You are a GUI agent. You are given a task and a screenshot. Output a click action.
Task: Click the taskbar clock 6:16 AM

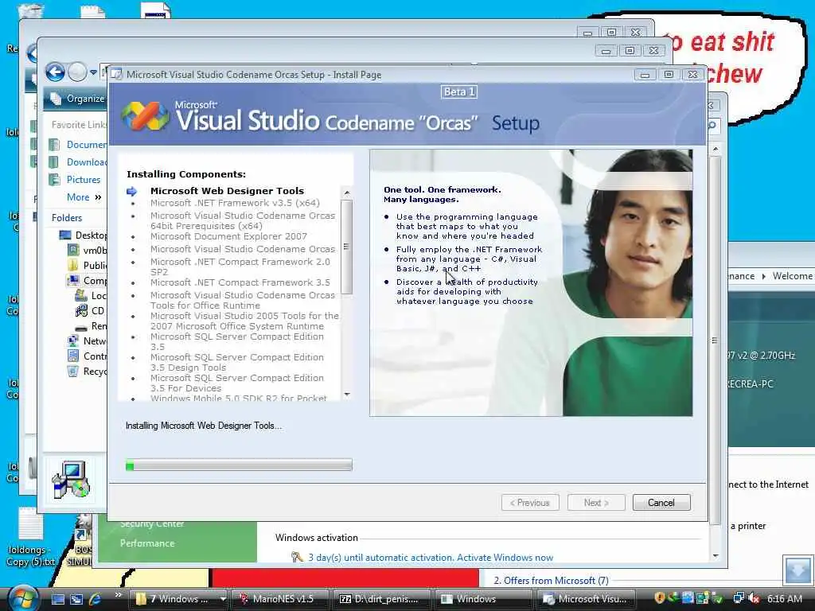point(784,598)
